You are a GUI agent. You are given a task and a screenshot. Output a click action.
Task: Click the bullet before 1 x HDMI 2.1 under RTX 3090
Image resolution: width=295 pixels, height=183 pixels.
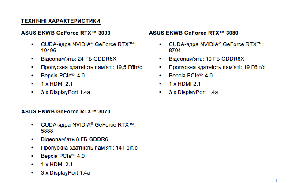click(32, 84)
